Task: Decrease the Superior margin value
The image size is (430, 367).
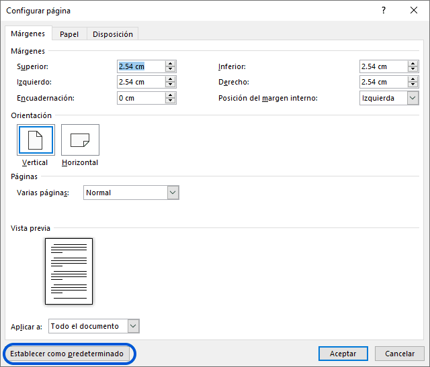Action: coord(170,69)
